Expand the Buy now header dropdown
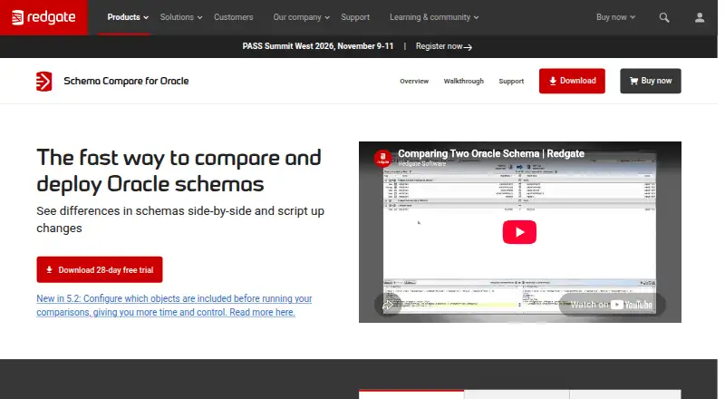 tap(615, 17)
